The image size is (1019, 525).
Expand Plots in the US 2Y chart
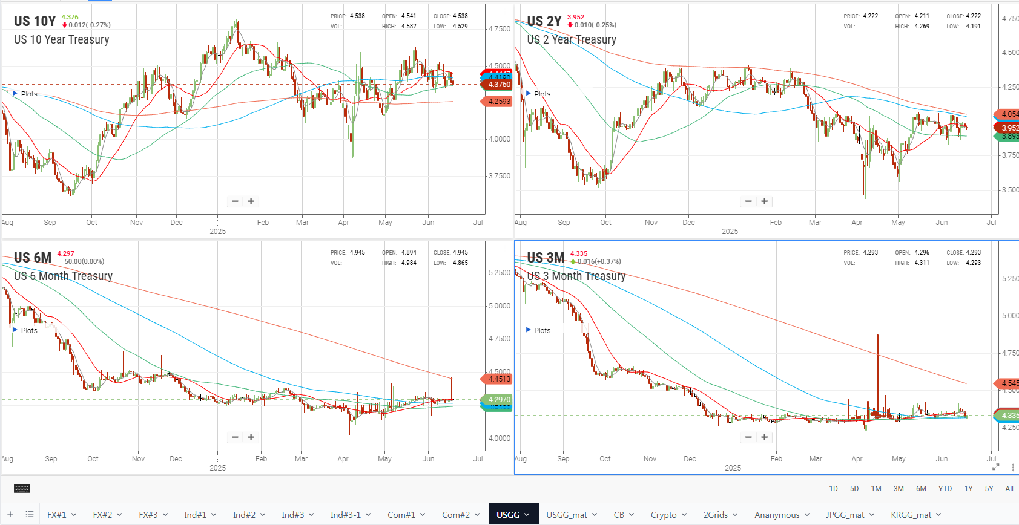point(538,94)
